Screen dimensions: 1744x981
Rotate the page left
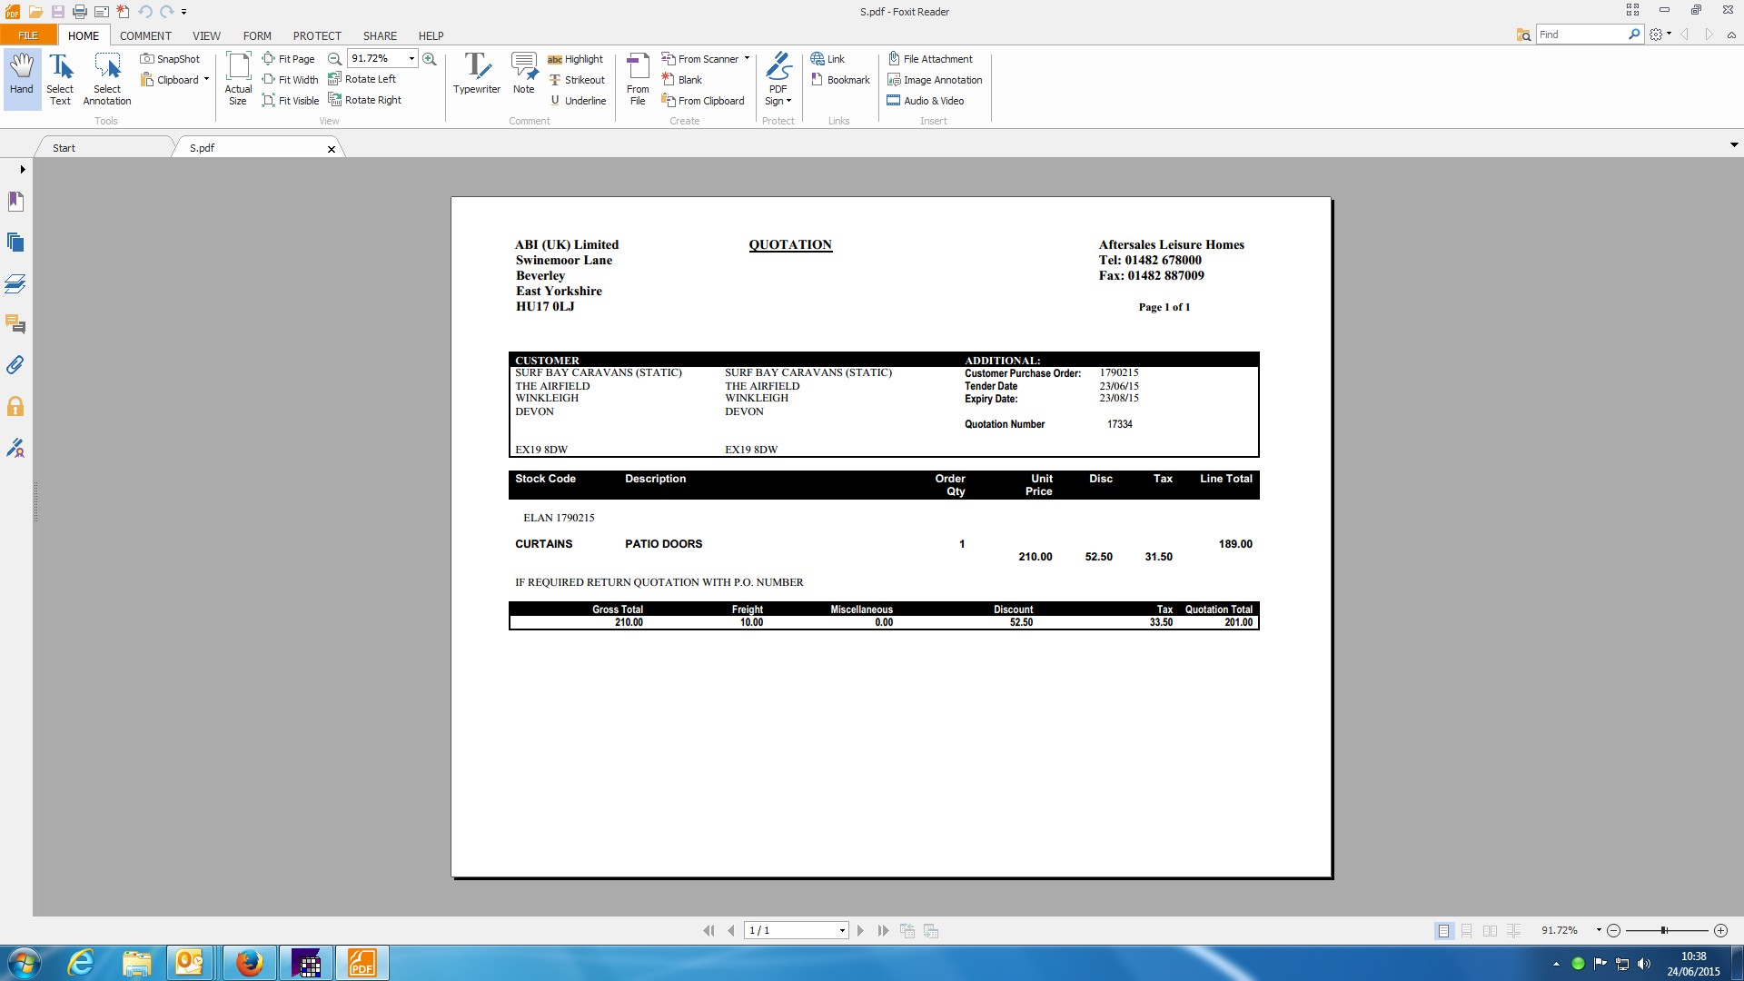[362, 79]
